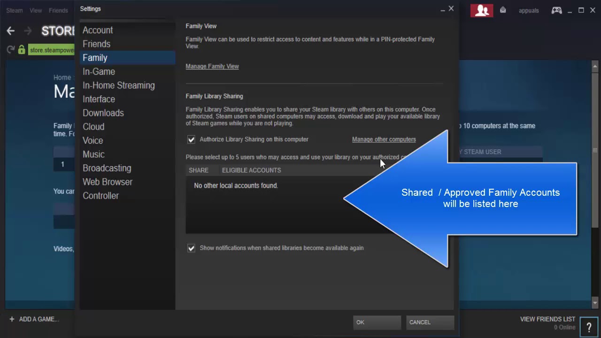Click the scroll-up arrow of store page scrollbar

pos(595,67)
